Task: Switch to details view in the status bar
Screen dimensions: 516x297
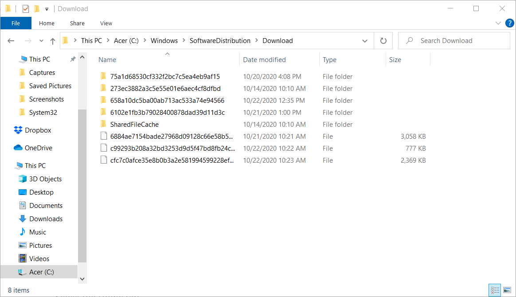Action: (495, 290)
